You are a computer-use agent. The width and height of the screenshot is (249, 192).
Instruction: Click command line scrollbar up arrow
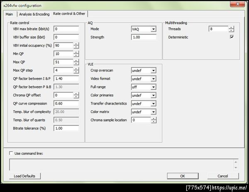click(x=236, y=162)
